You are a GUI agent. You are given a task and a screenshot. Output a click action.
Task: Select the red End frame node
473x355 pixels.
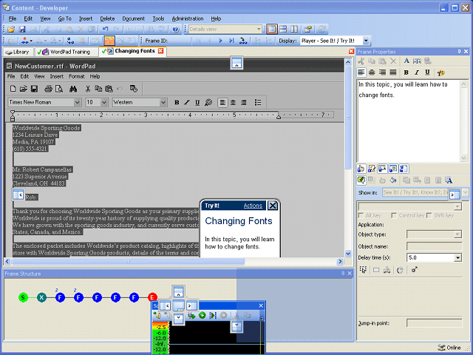coord(152,297)
